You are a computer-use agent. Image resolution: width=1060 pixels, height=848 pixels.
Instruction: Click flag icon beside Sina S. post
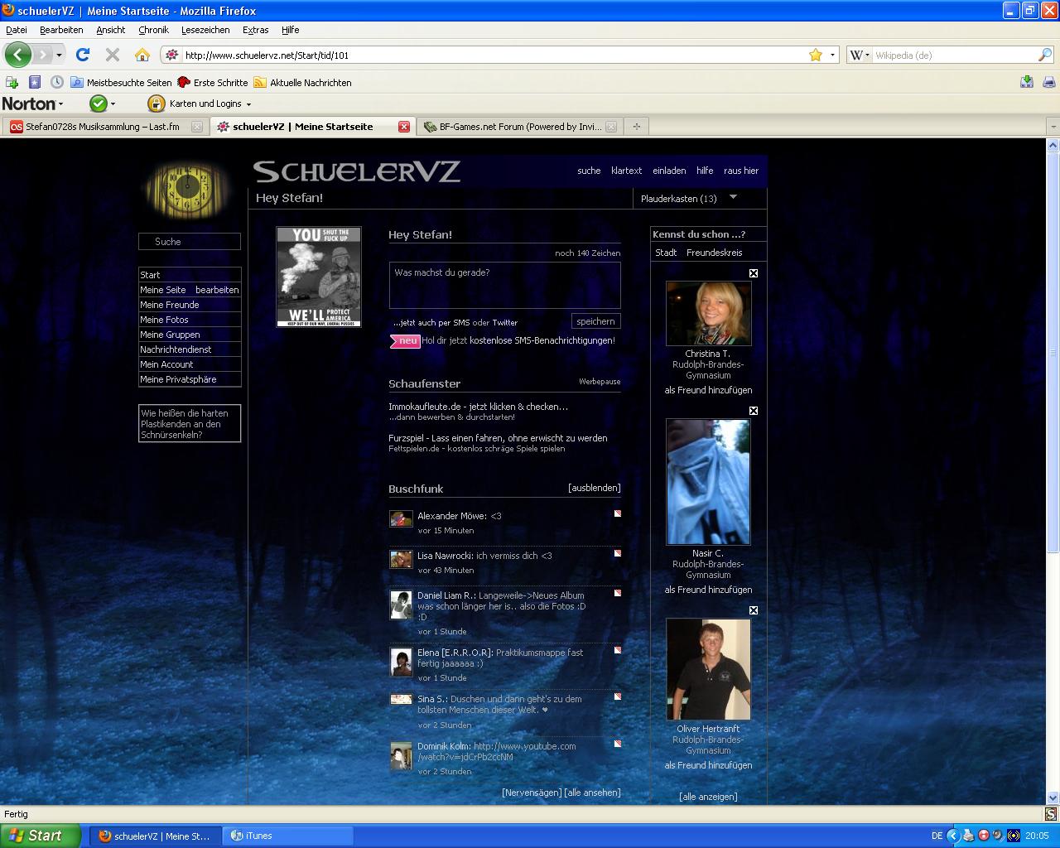(617, 696)
